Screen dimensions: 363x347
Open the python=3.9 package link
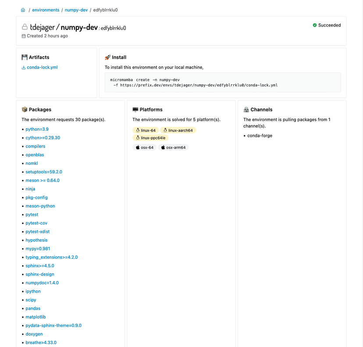click(x=37, y=129)
